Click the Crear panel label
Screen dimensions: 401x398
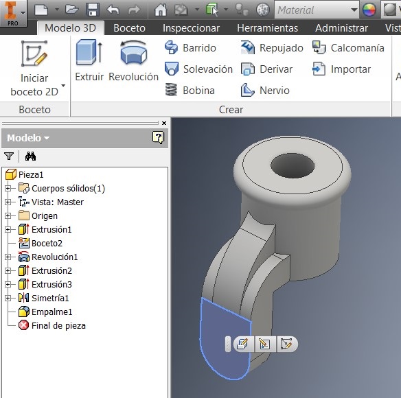pyautogui.click(x=231, y=110)
